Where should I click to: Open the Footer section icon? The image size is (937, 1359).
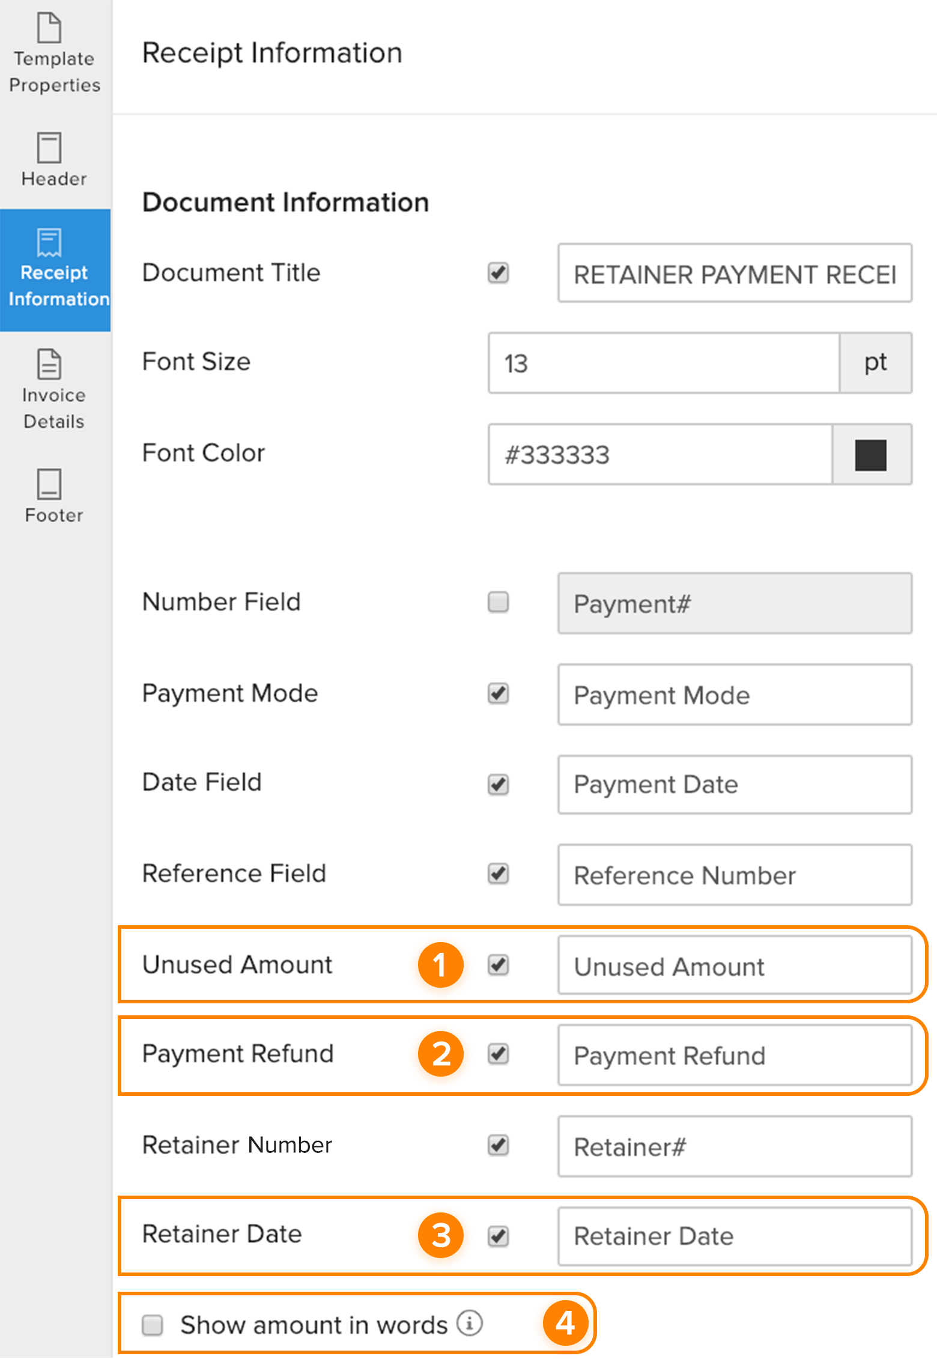click(50, 485)
